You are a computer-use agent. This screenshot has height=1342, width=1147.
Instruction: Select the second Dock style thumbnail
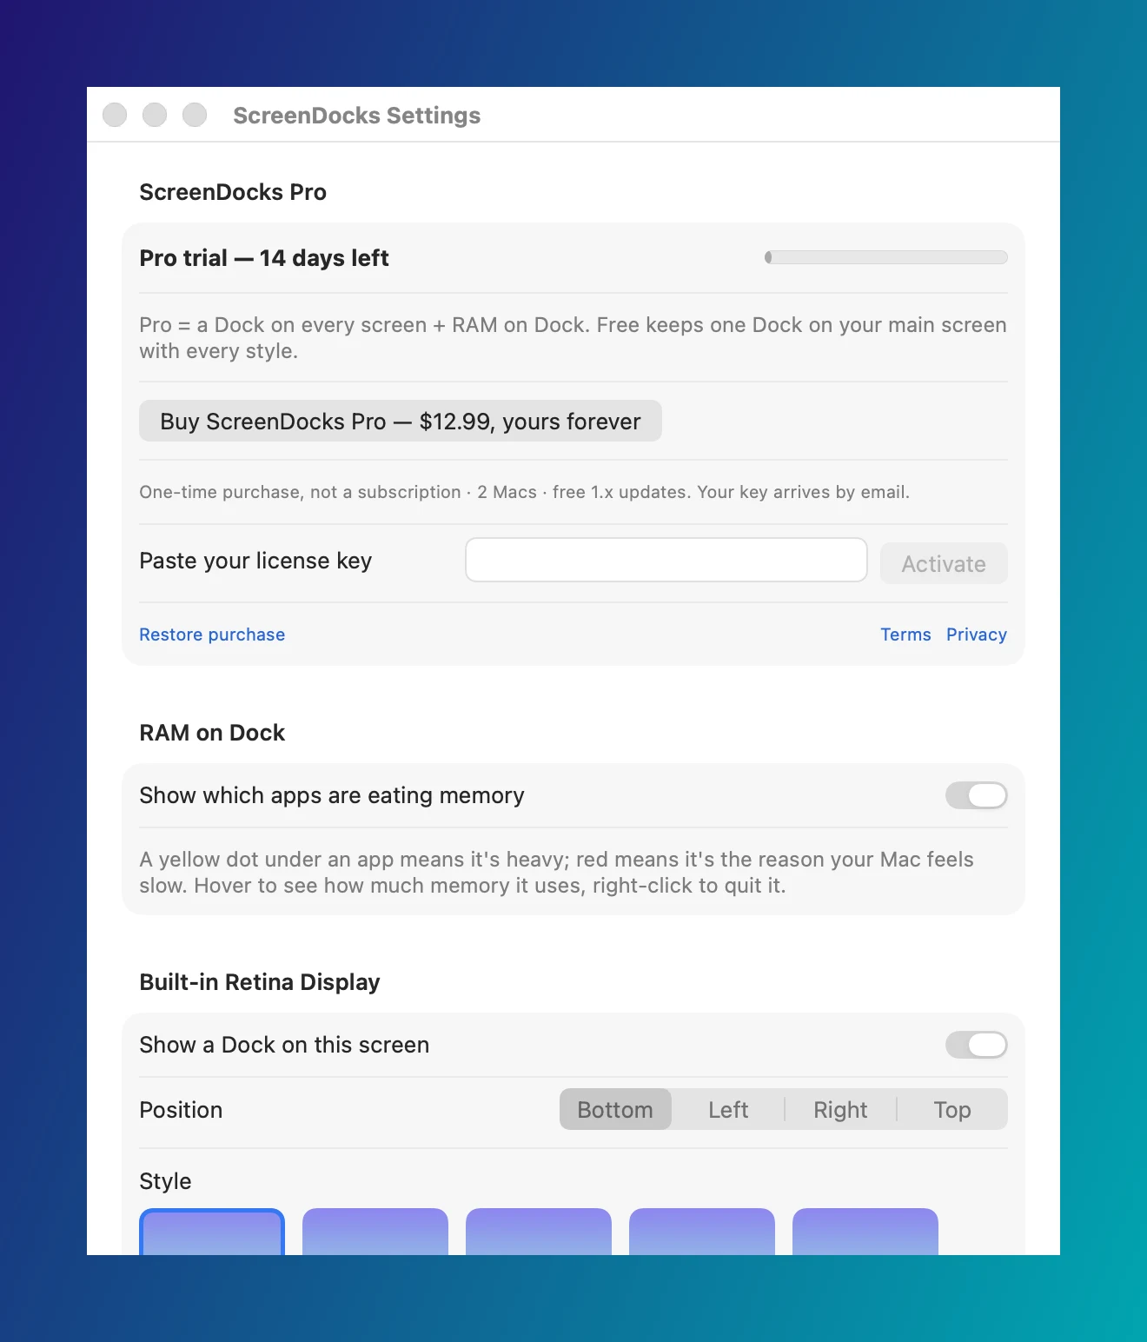tap(375, 1232)
